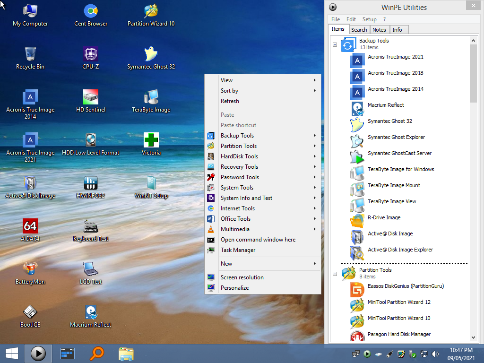
Task: Expand Password Tools submenu
Action: [263, 177]
